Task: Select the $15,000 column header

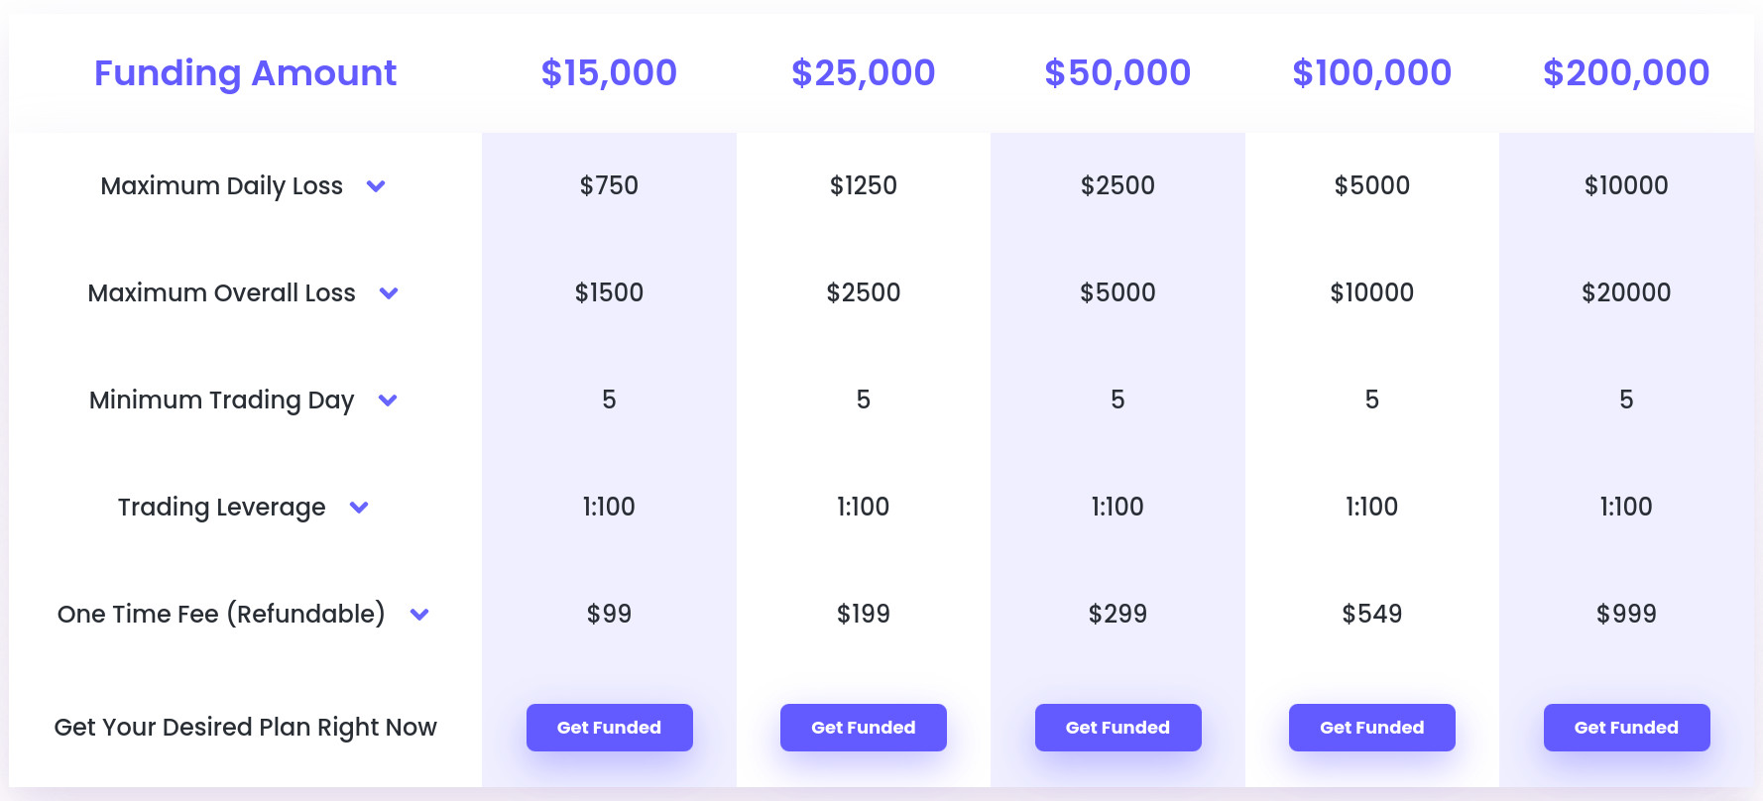Action: click(608, 72)
